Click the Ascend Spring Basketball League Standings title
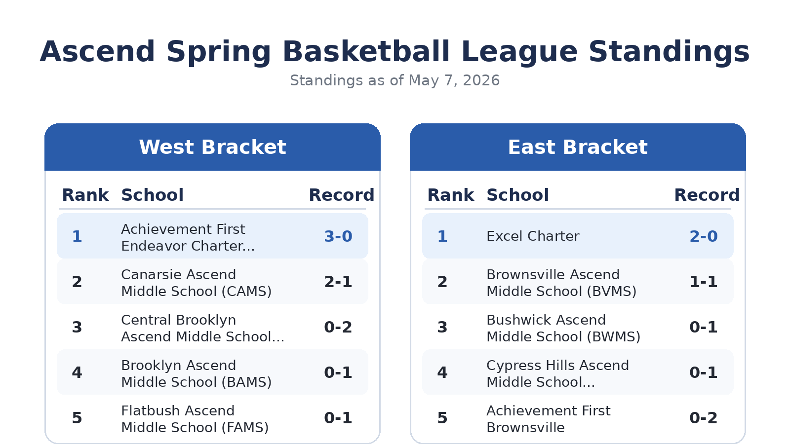The image size is (790, 444). (395, 52)
